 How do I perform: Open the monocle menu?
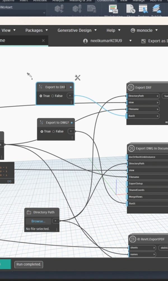pyautogui.click(x=144, y=30)
